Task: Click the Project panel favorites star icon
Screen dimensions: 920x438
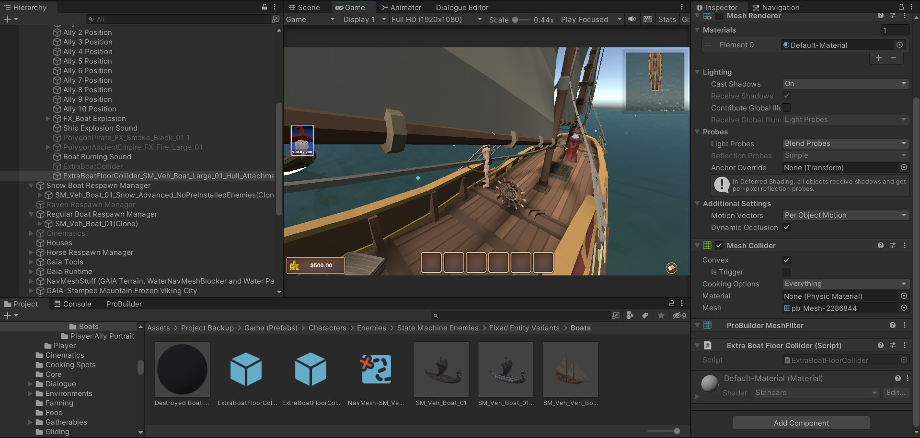Action: point(661,316)
